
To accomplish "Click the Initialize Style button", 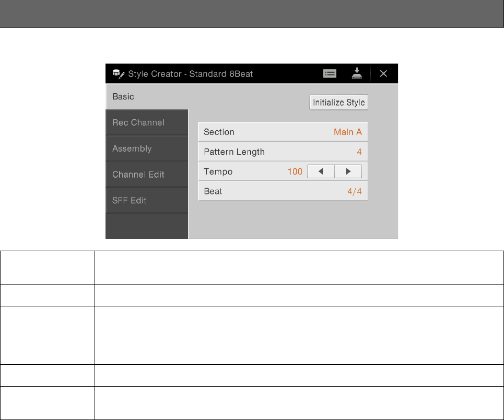I will click(339, 102).
